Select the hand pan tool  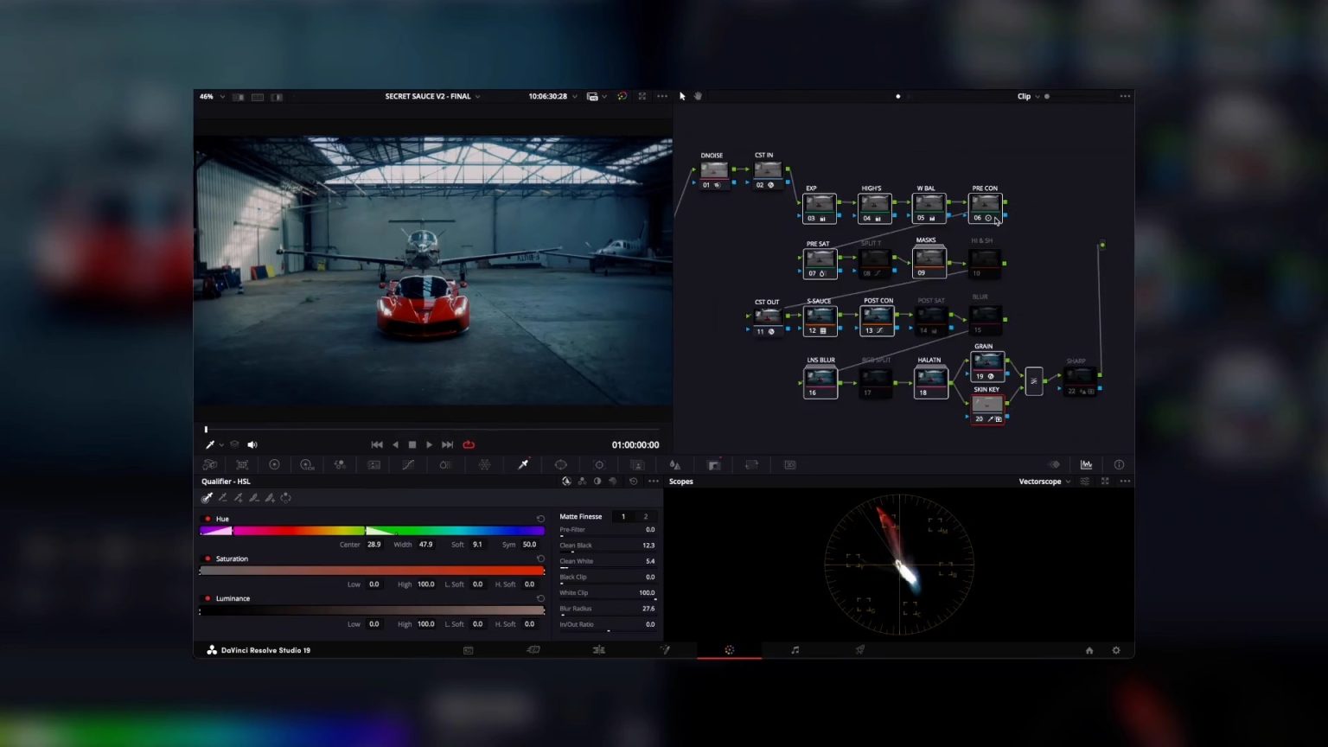pyautogui.click(x=698, y=96)
